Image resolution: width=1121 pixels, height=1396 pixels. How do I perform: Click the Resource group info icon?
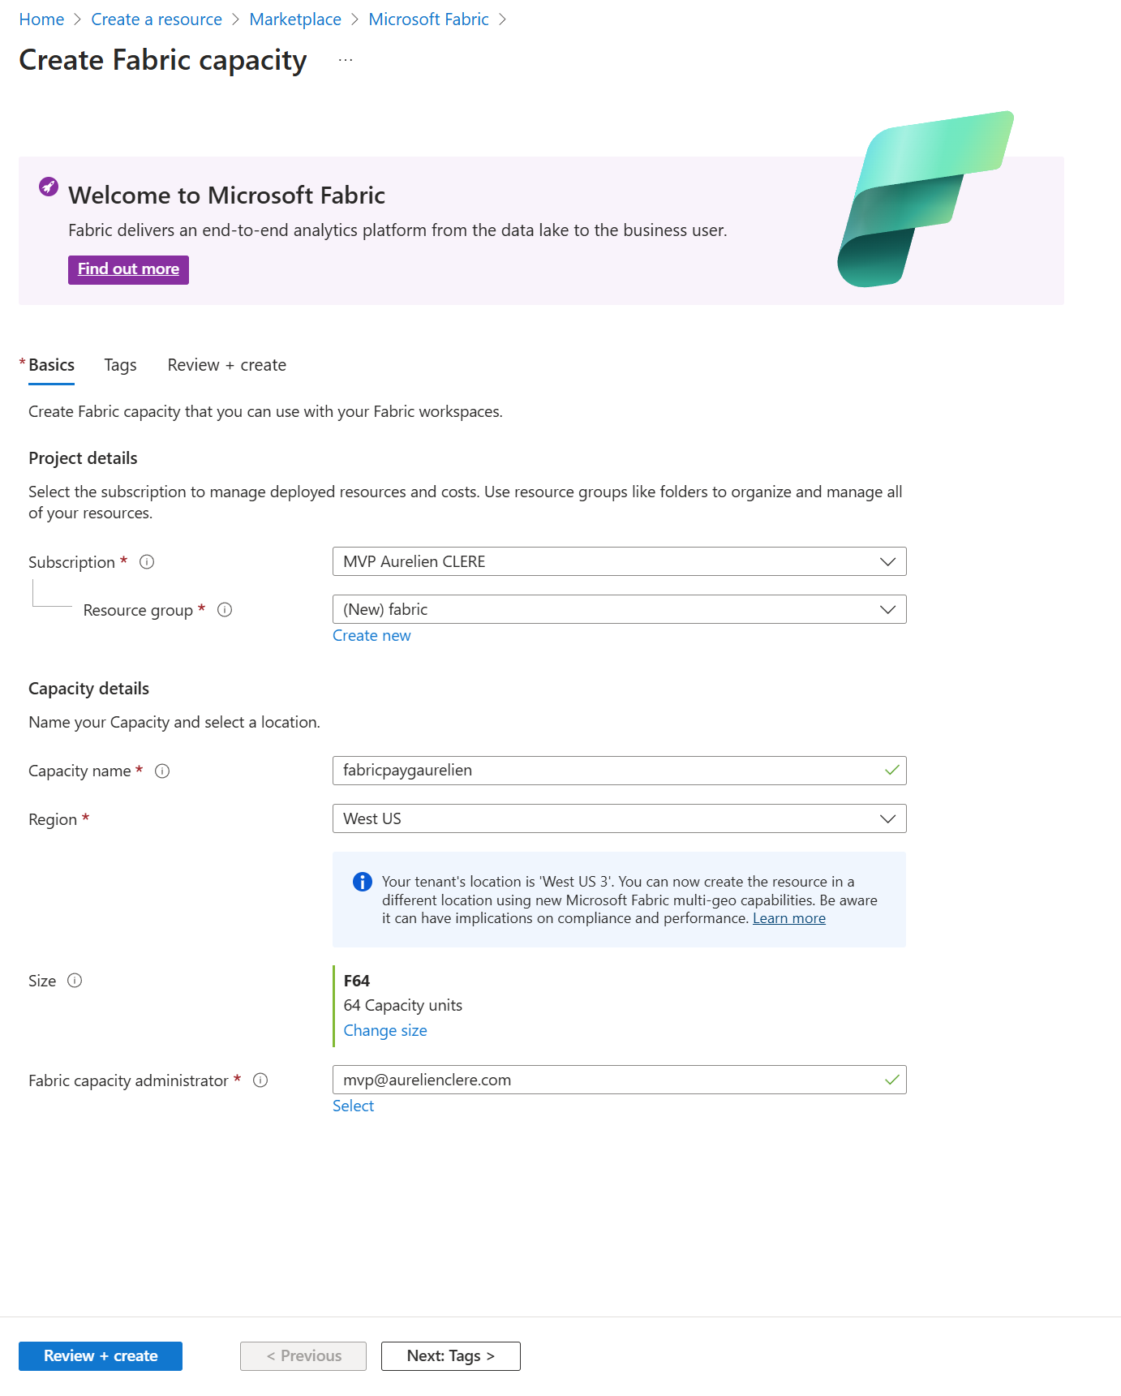(225, 609)
